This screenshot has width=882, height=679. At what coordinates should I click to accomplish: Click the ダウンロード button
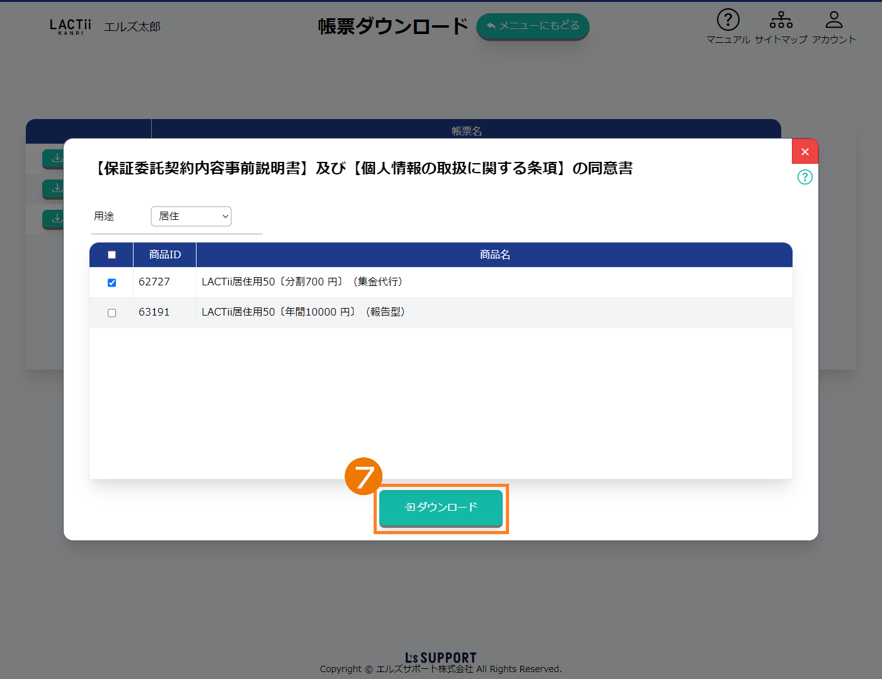(x=440, y=508)
